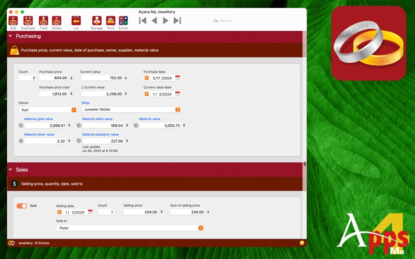Image resolution: width=415 pixels, height=259 pixels.
Task: Click the gold coin status bar icon
Action: 302,242
